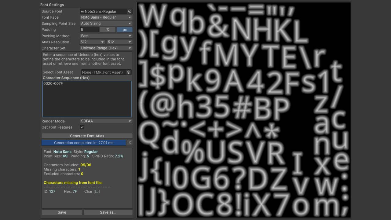Screen dimensions: 391x220
Task: Change the atlas height resolution dropdown
Action: coord(119,42)
